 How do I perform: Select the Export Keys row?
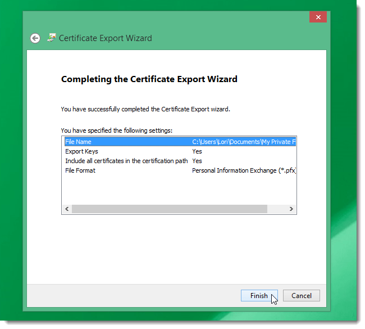point(180,151)
